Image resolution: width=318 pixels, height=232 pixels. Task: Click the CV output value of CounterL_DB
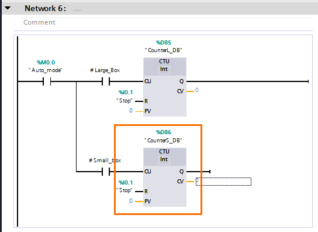tap(197, 90)
